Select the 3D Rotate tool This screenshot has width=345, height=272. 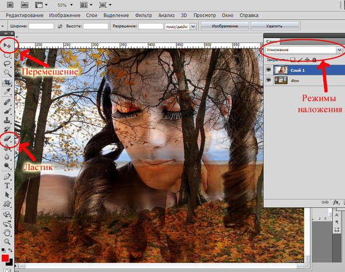click(x=7, y=214)
